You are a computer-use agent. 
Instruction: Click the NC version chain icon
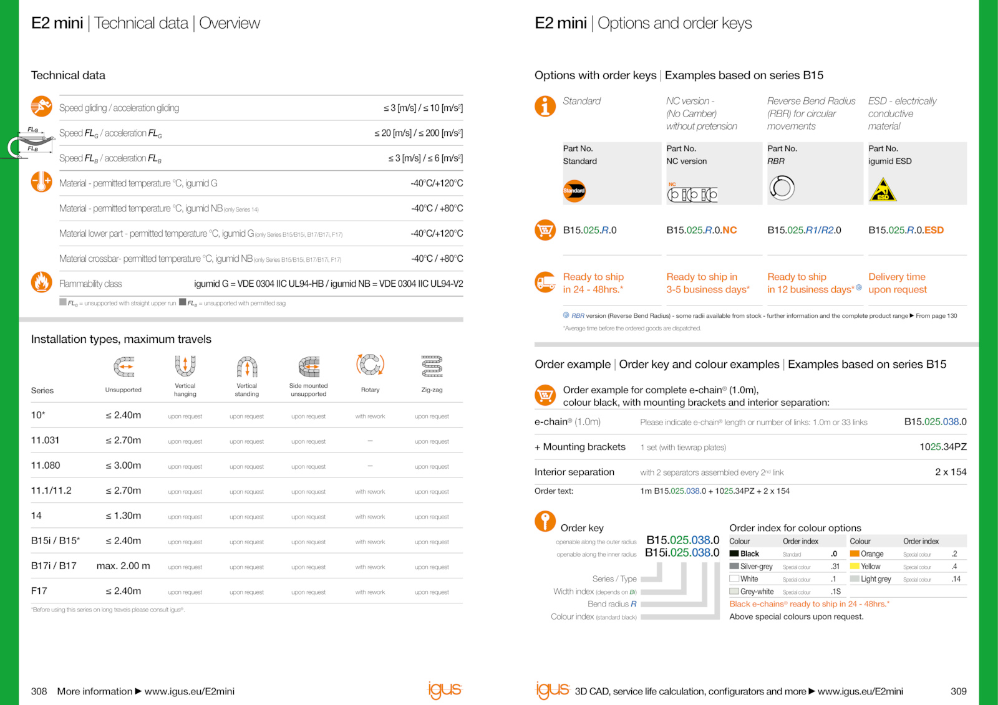coord(692,193)
